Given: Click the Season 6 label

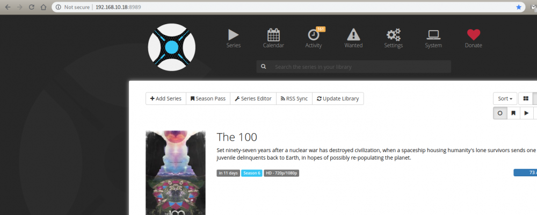Looking at the screenshot, I should [x=252, y=173].
